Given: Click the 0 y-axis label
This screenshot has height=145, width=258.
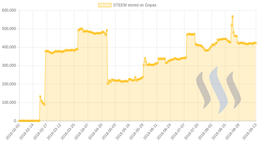Looking at the screenshot, I should click(15, 121).
